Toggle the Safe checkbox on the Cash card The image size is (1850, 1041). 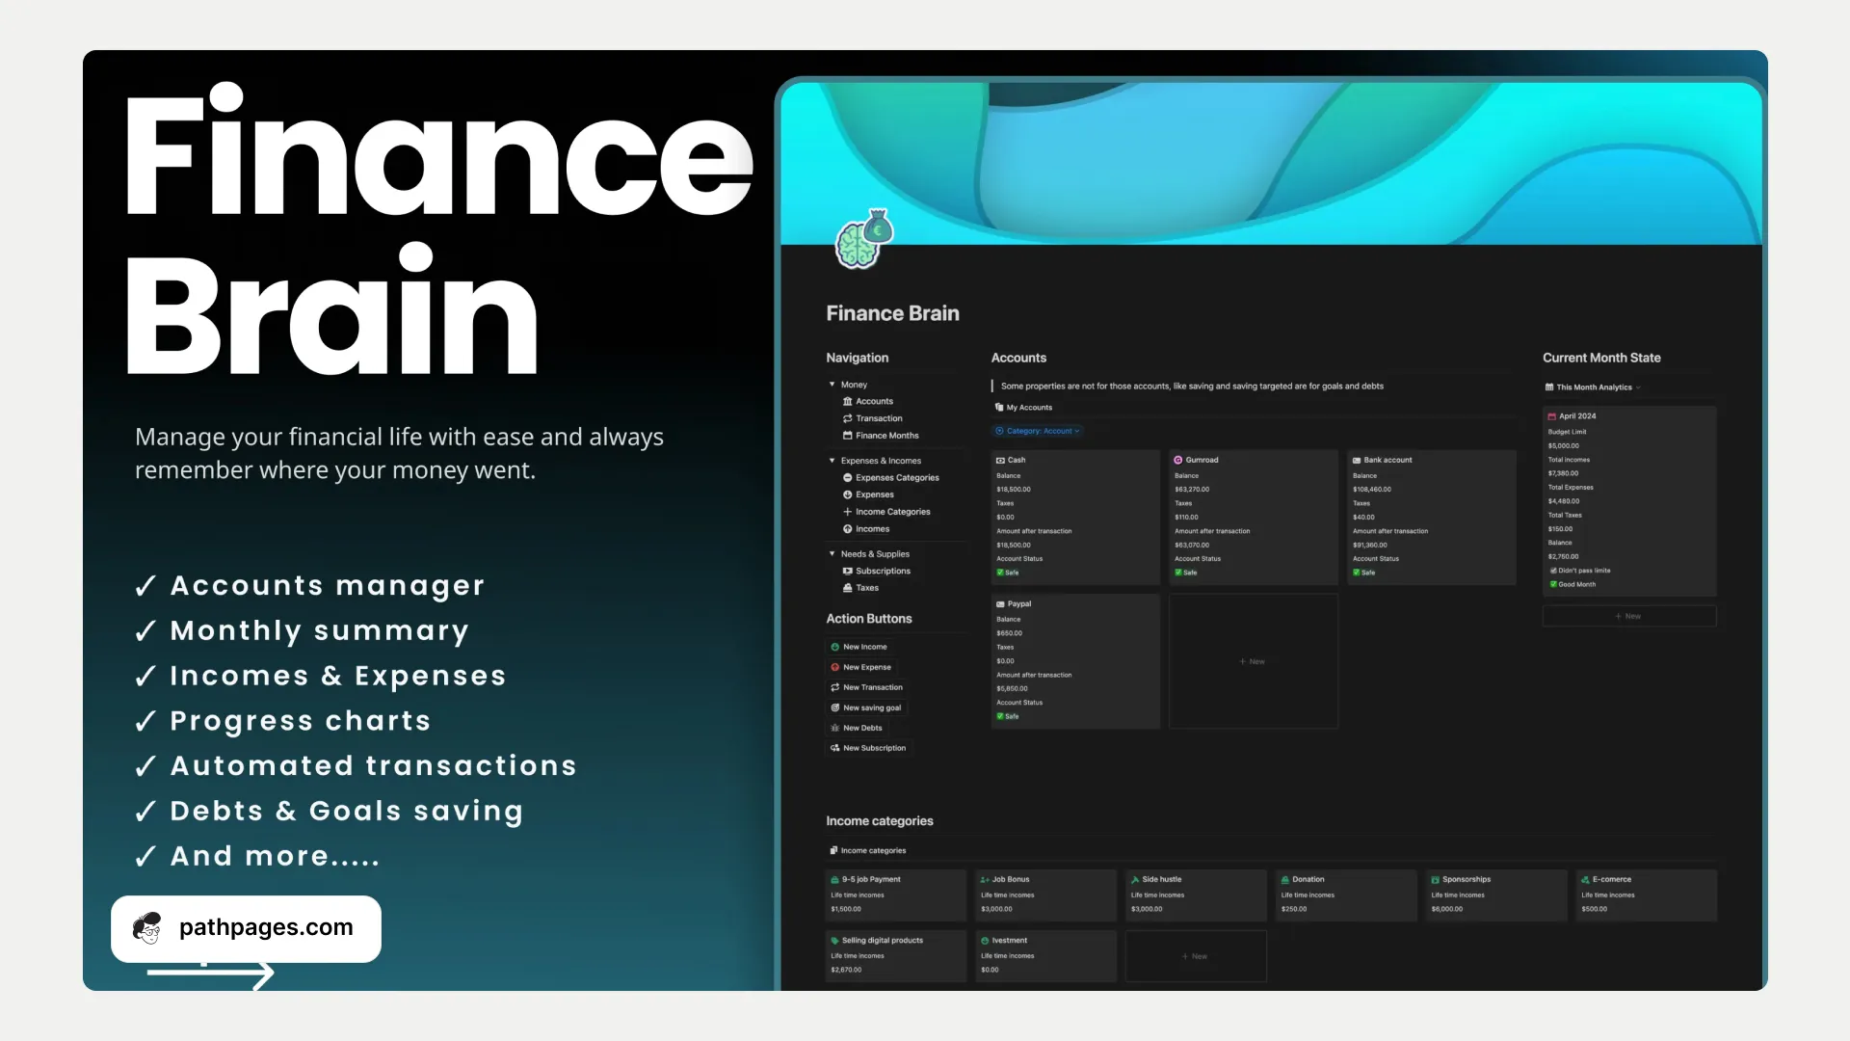1000,574
